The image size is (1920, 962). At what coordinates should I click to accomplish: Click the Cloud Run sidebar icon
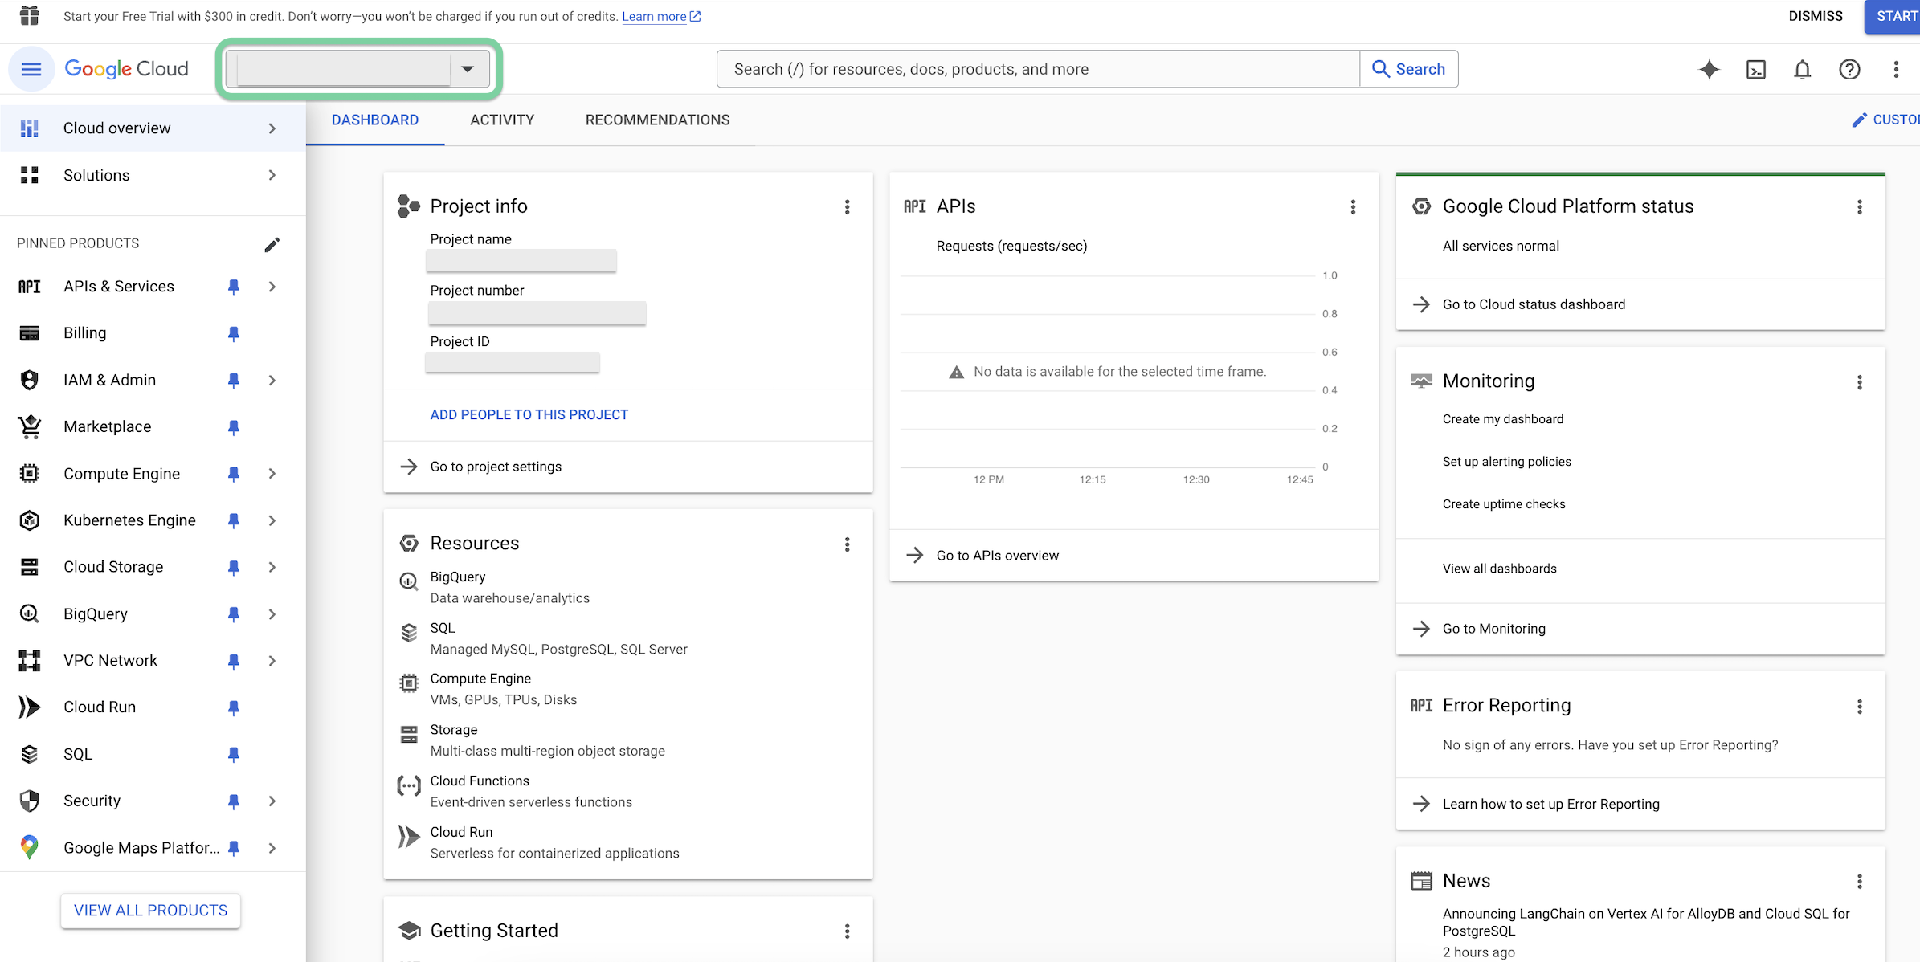coord(30,707)
